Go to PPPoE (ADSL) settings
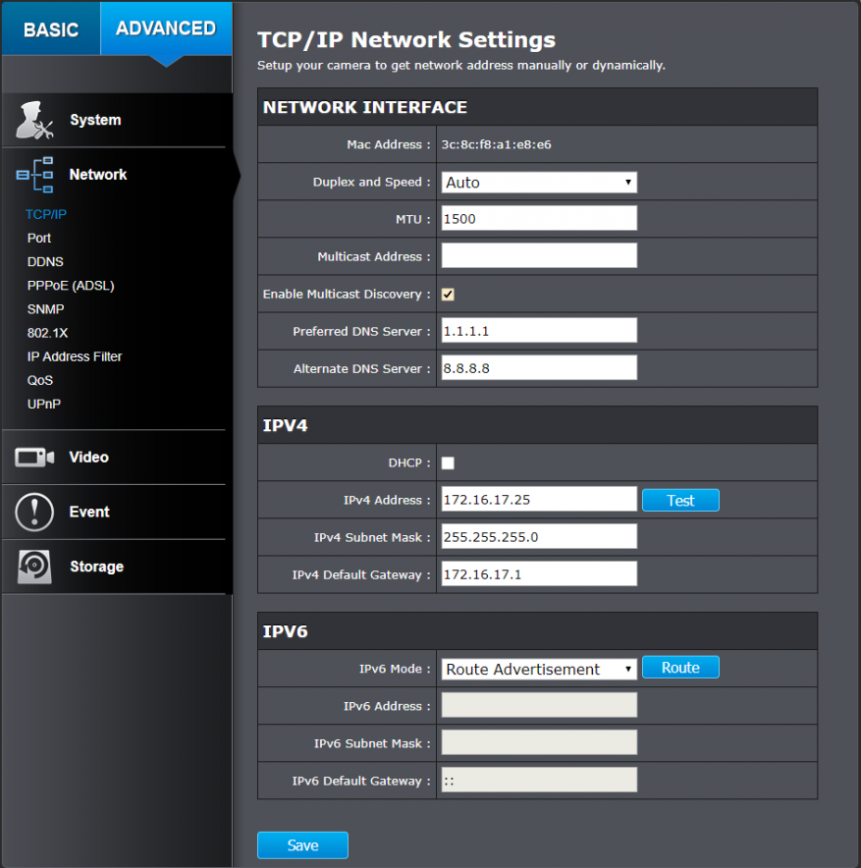Viewport: 861px width, 868px height. pyautogui.click(x=71, y=286)
